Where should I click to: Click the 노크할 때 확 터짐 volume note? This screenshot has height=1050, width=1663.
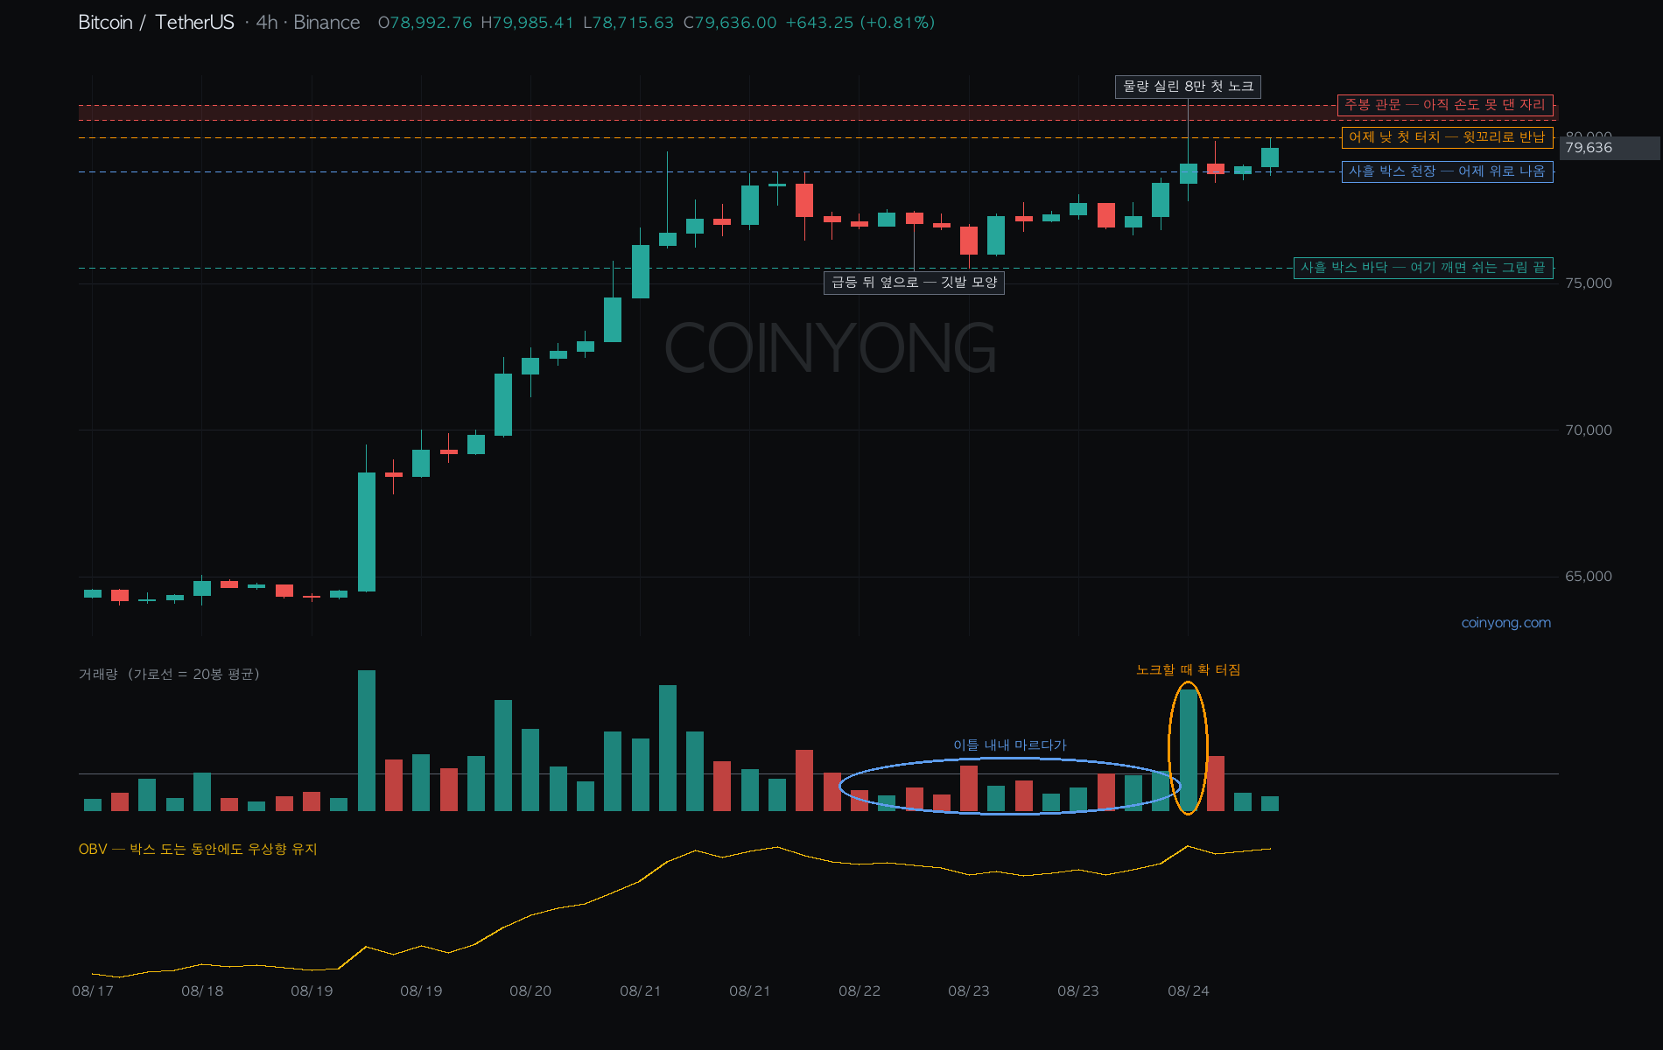(1188, 670)
